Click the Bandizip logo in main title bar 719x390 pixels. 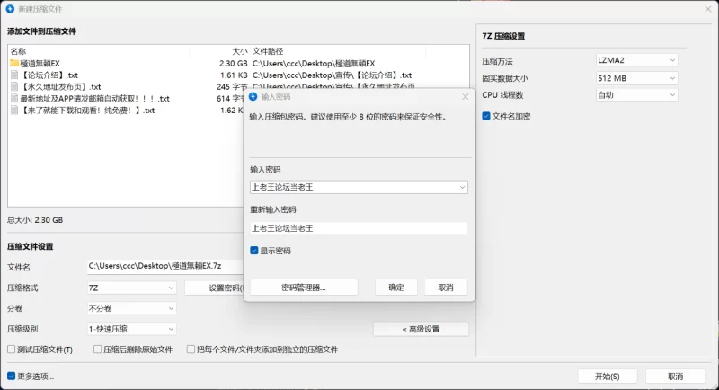(x=10, y=9)
